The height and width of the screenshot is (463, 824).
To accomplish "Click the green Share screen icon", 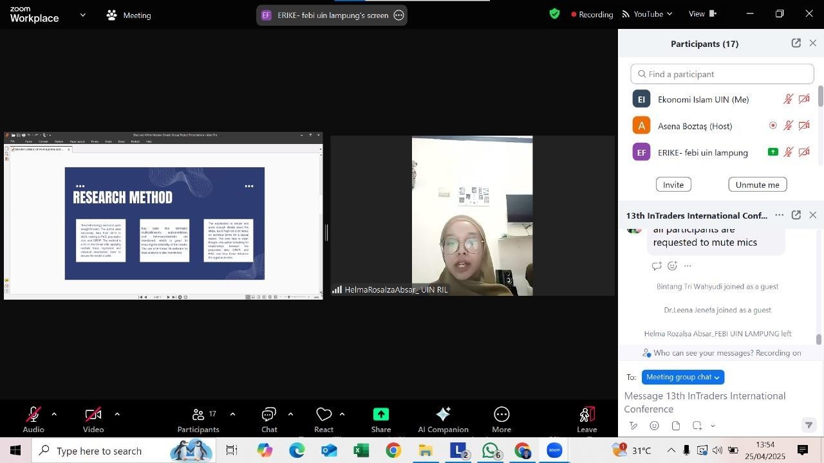I will tap(381, 415).
